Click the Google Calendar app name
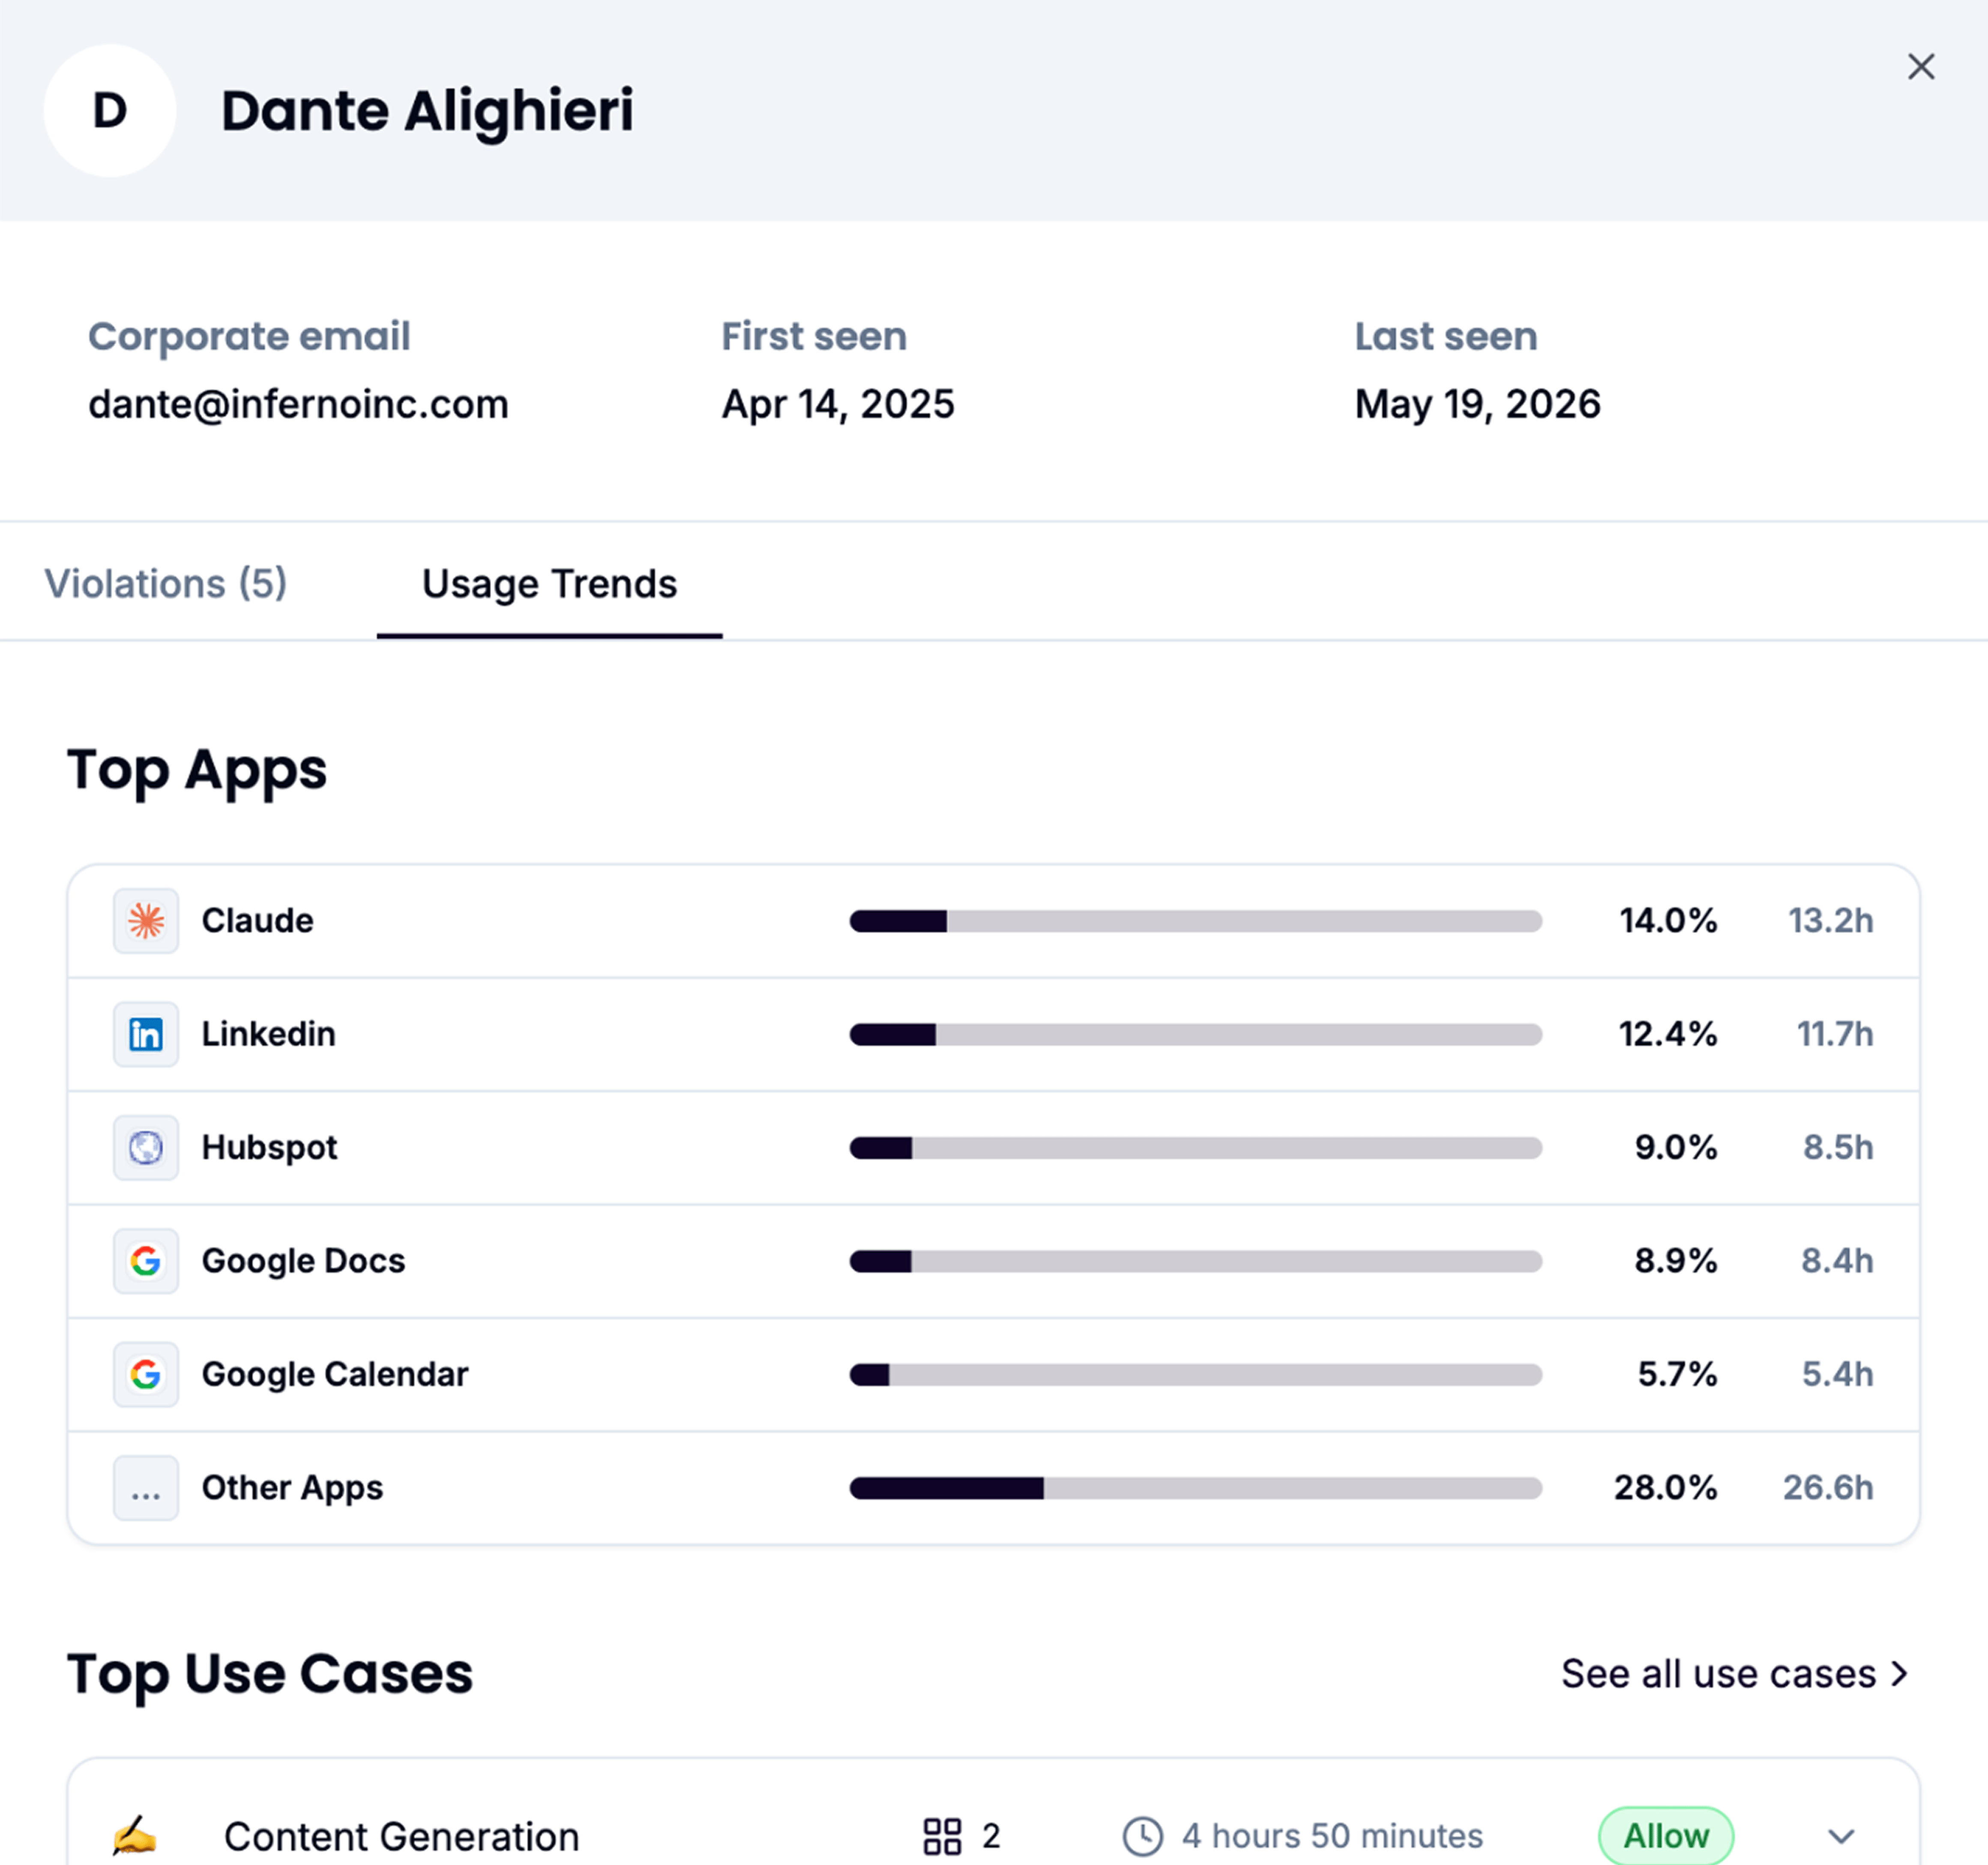1988x1865 pixels. (334, 1375)
